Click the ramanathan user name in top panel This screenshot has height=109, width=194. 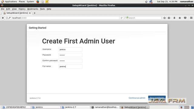tap(186, 2)
